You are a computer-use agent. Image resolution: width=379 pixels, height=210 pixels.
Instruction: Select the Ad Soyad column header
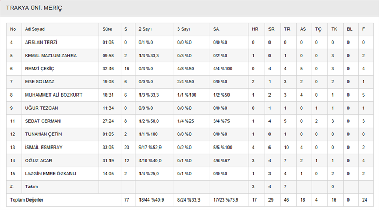(x=35, y=29)
